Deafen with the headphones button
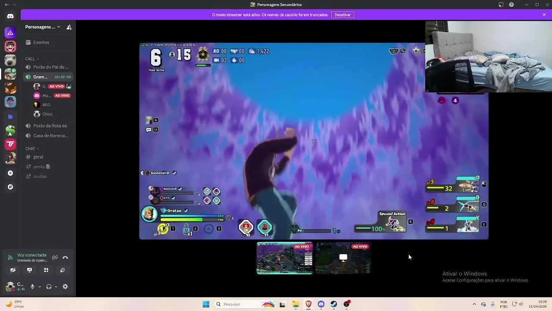The width and height of the screenshot is (552, 311). coord(49,286)
